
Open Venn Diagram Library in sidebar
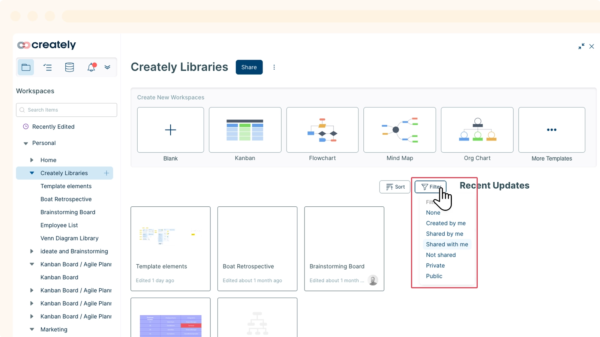(x=69, y=238)
